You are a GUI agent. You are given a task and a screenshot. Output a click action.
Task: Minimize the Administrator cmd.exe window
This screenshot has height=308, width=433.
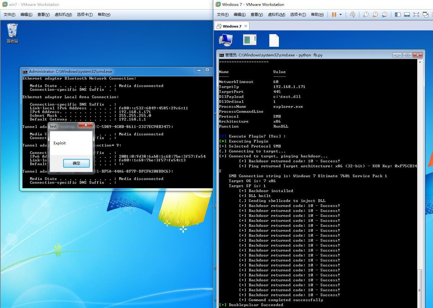tap(199, 70)
